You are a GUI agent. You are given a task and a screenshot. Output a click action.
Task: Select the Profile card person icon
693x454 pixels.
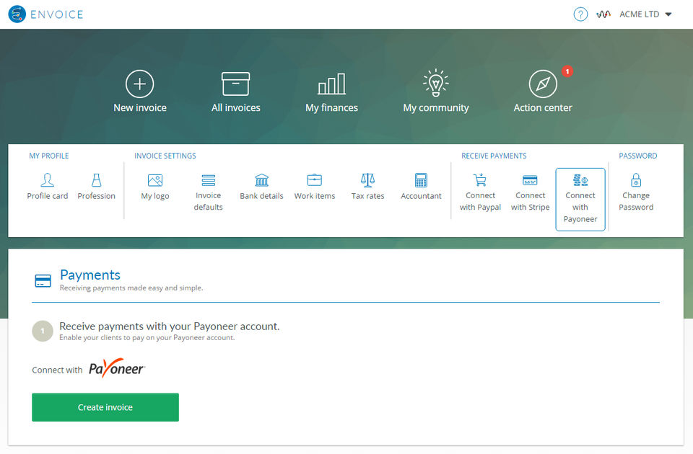[48, 180]
